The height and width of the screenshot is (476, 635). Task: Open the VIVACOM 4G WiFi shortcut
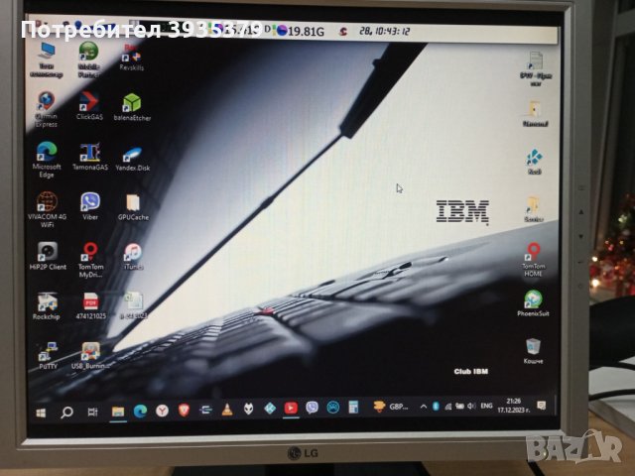(x=47, y=201)
